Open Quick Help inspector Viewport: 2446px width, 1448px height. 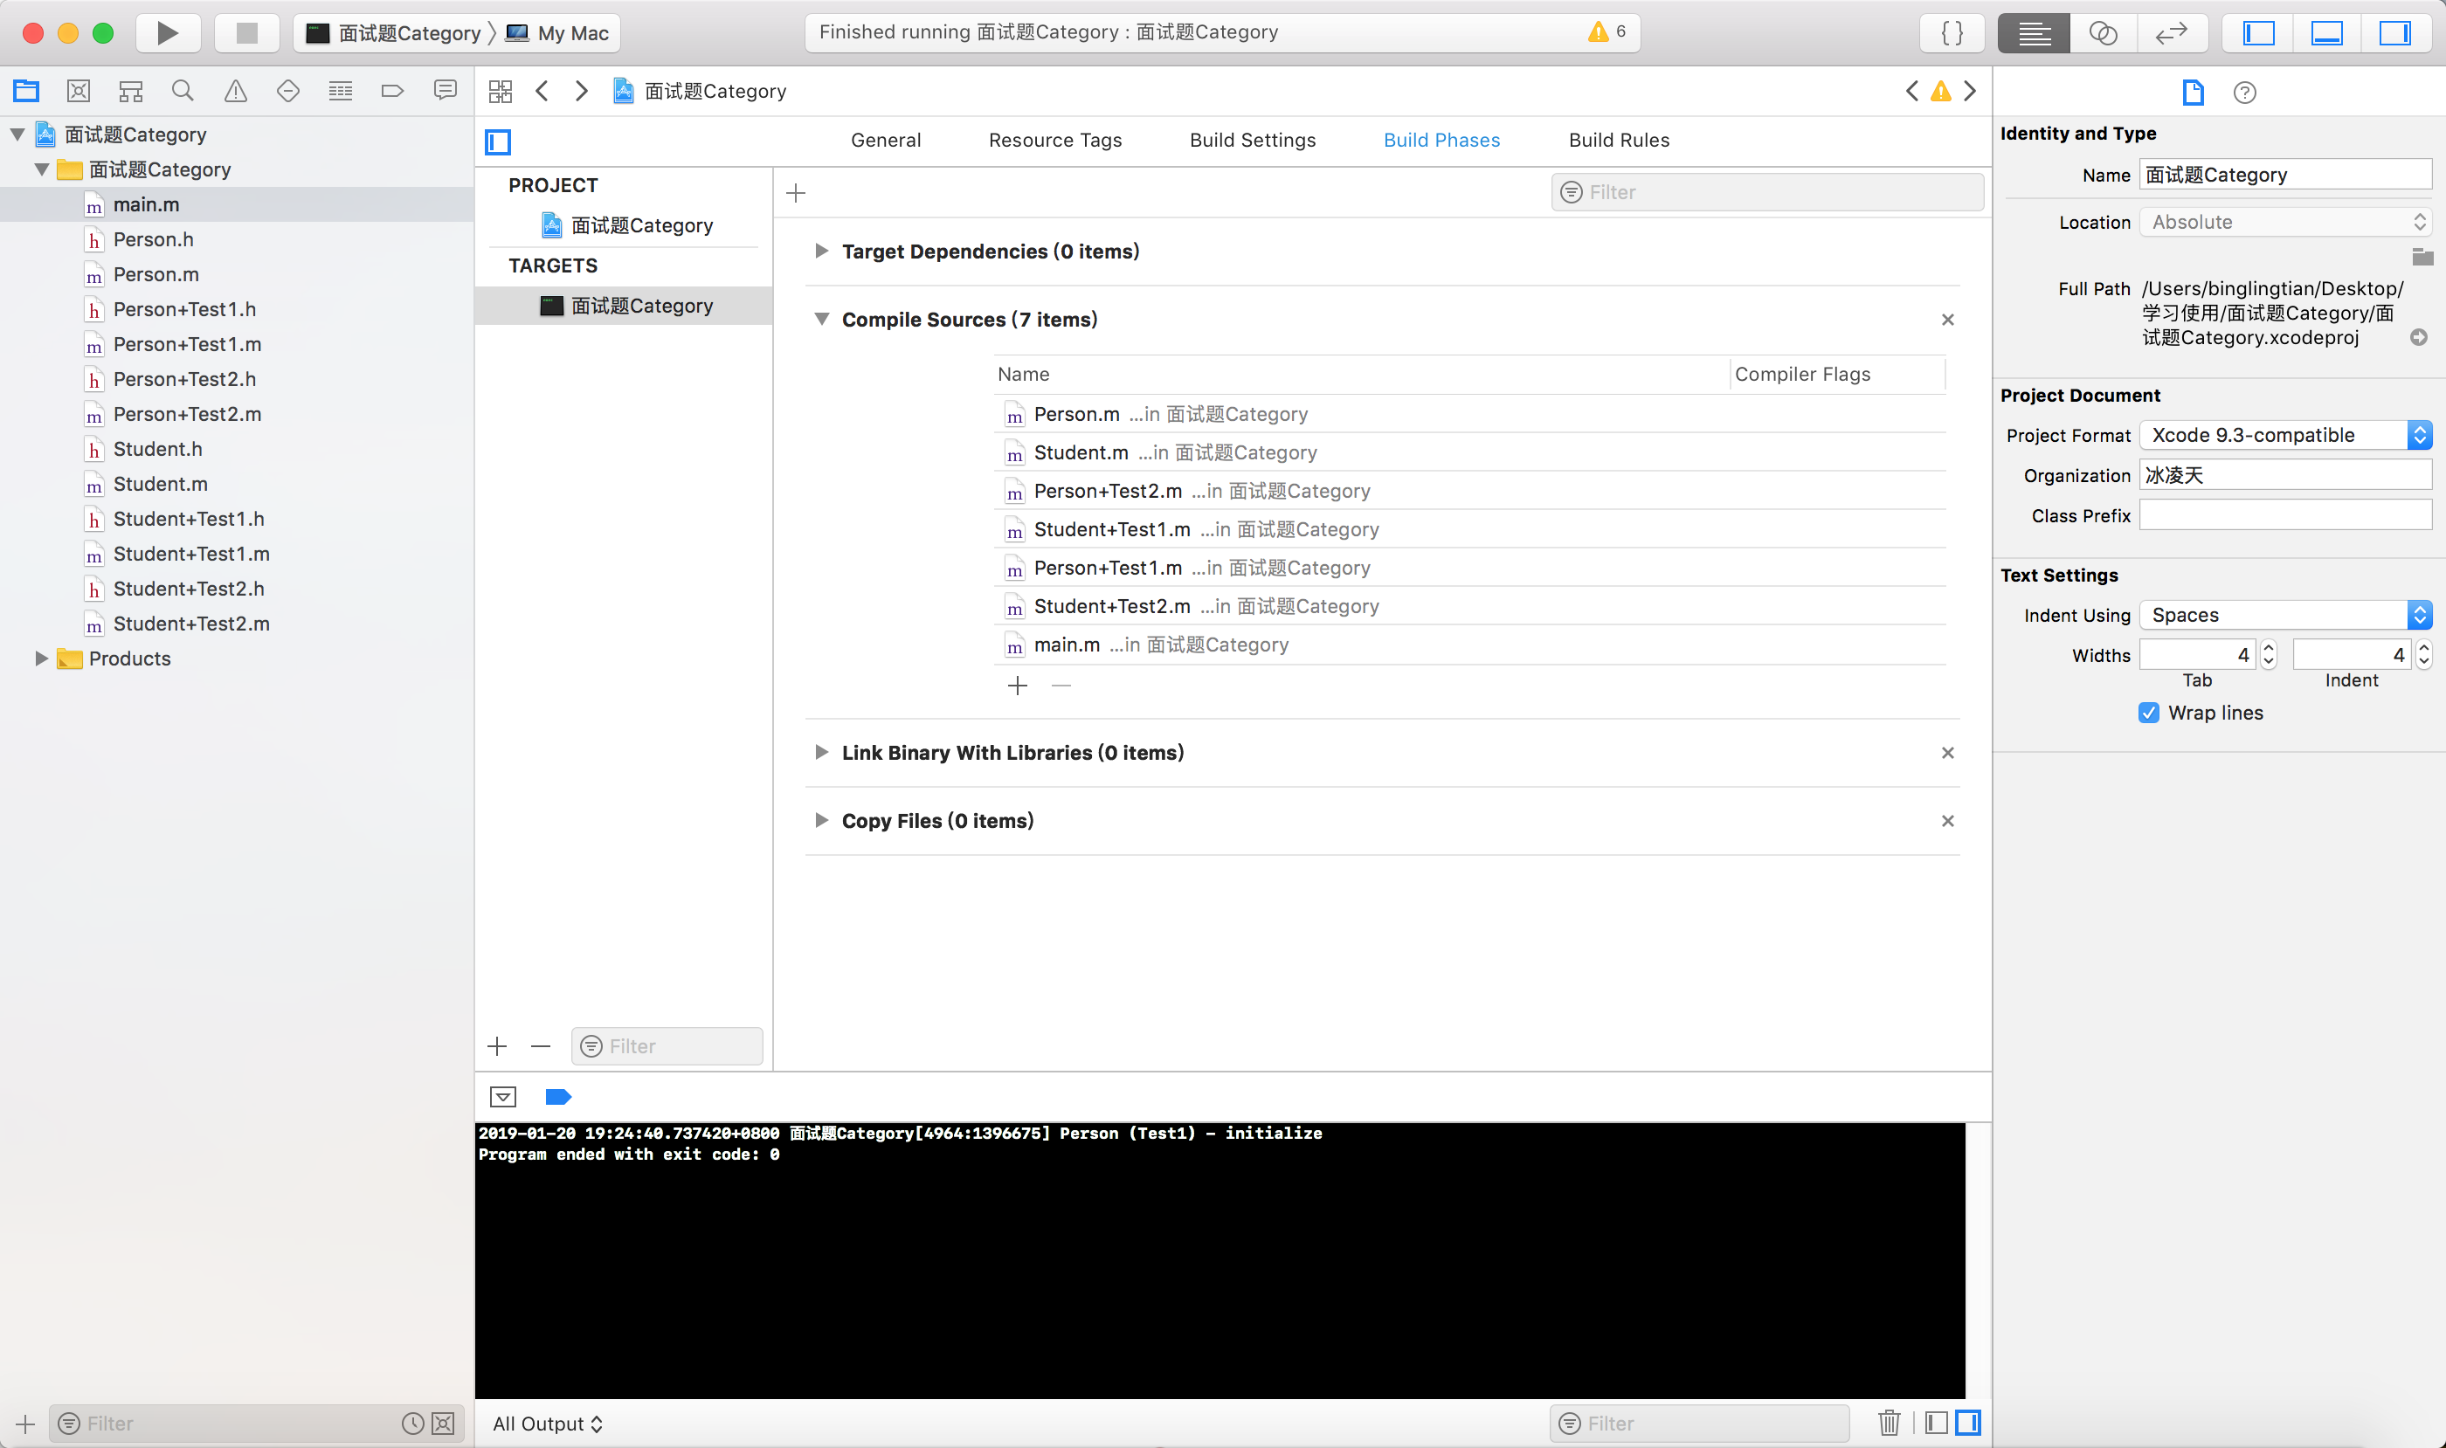tap(2244, 92)
